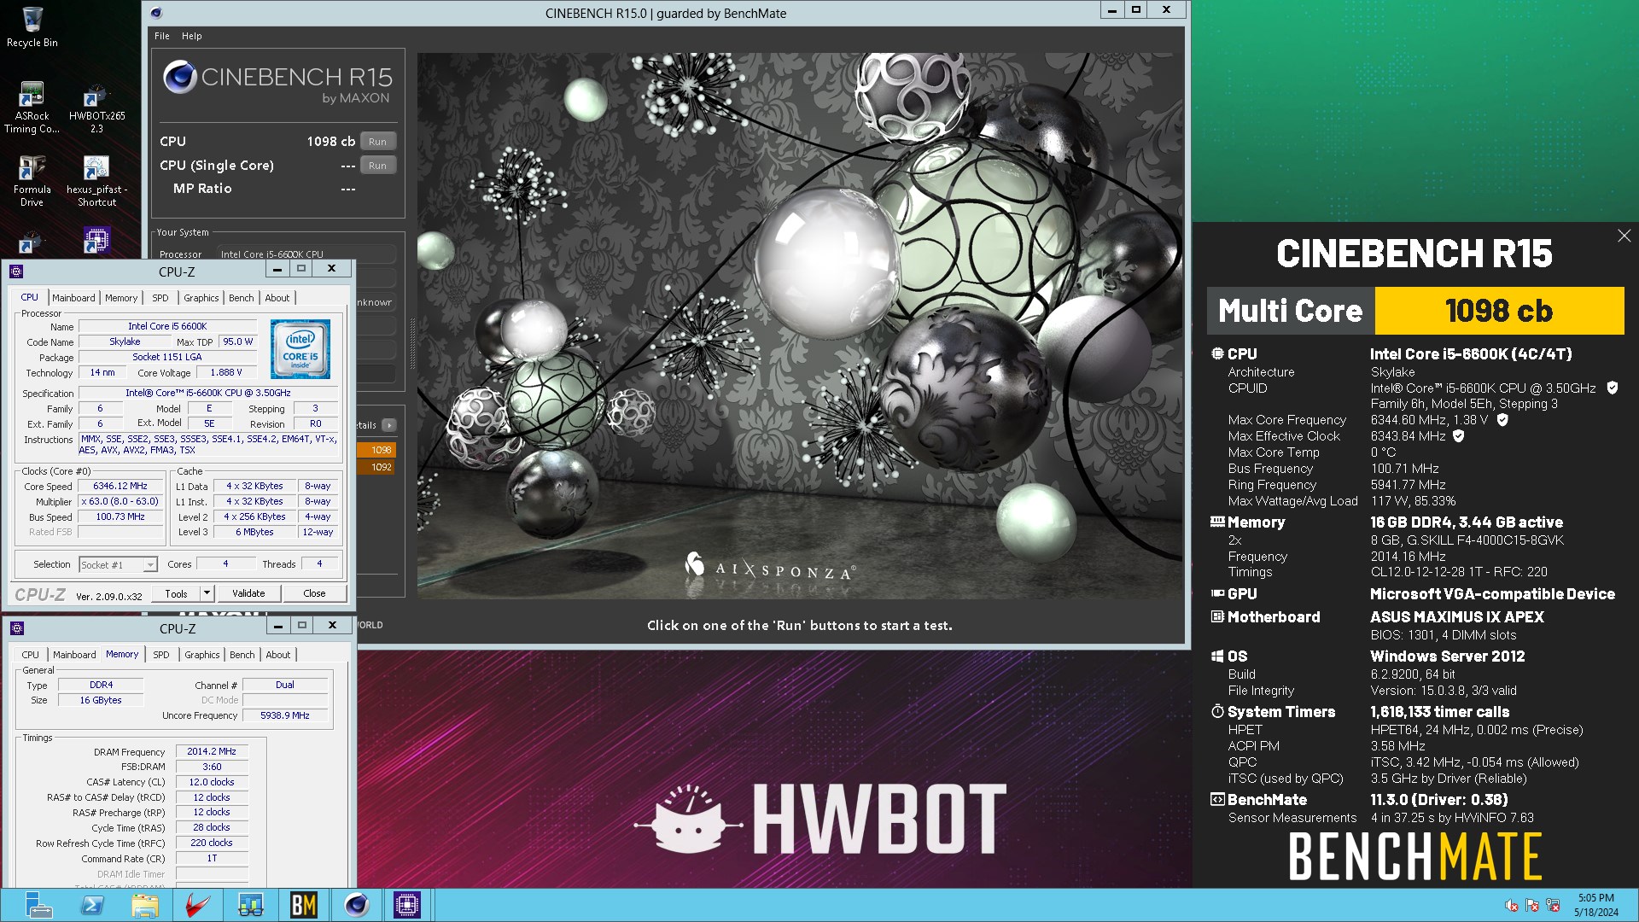The width and height of the screenshot is (1639, 922).
Task: Open Graphics tab in lower CPU-Z window
Action: coord(202,655)
